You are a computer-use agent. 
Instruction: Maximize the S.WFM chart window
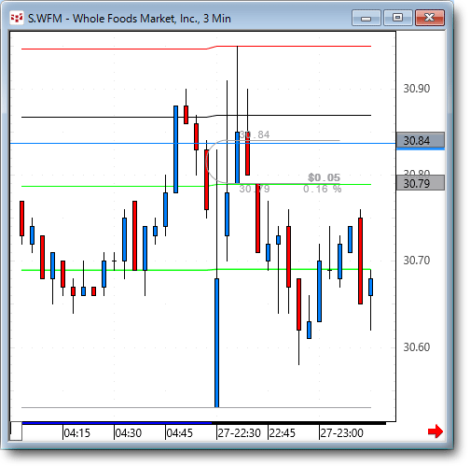click(397, 18)
